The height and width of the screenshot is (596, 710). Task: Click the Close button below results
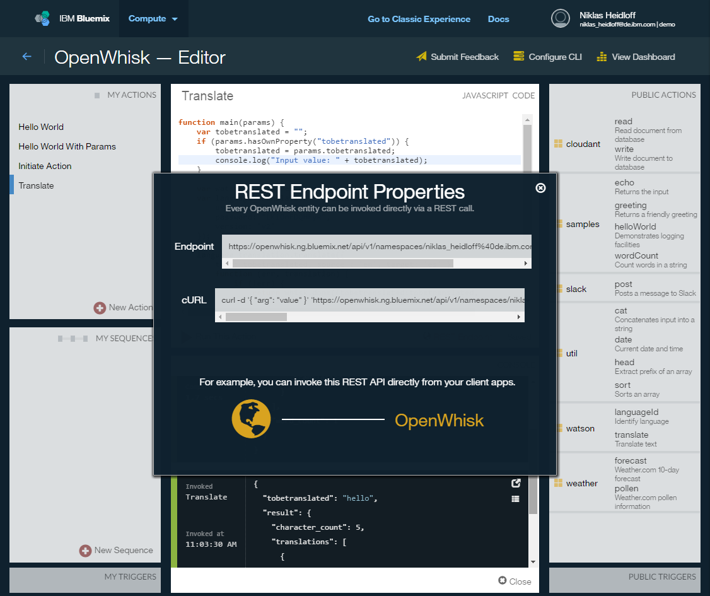(x=515, y=581)
